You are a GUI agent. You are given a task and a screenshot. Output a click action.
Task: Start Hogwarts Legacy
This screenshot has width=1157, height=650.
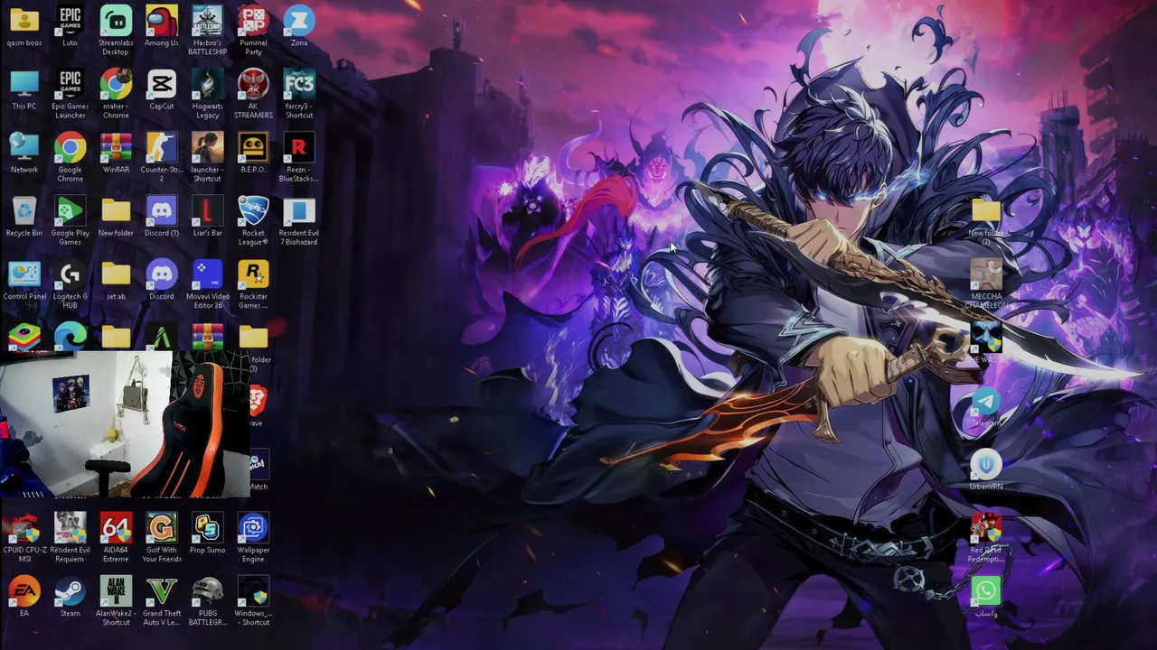[207, 93]
